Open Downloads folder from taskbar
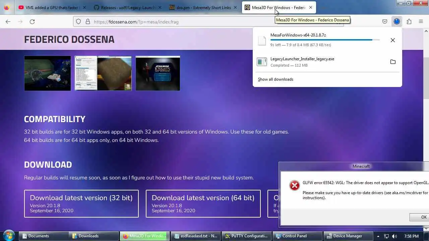Screen dimensions: 429x241 pos(94,236)
